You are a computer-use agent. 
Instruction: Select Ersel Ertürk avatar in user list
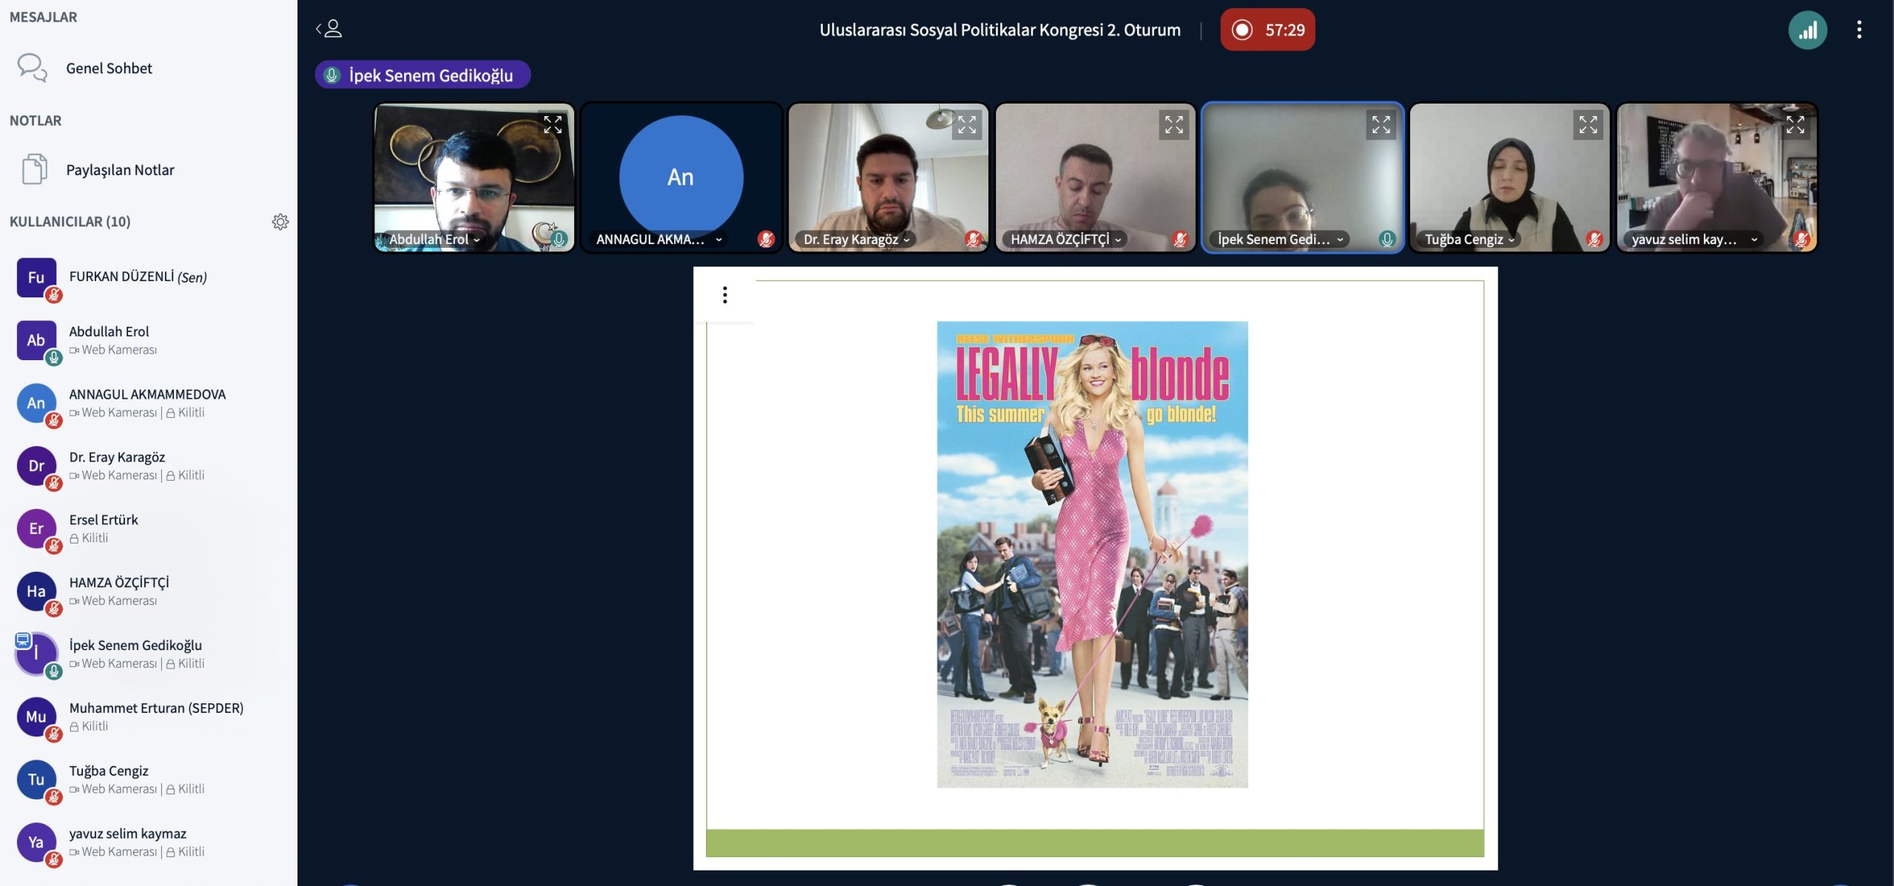(36, 529)
